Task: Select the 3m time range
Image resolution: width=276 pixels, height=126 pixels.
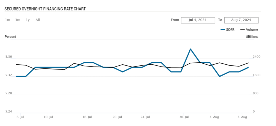Action: tap(18, 20)
